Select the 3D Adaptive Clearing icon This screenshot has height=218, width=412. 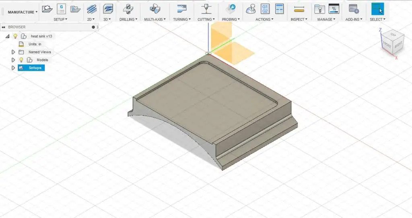108,9
